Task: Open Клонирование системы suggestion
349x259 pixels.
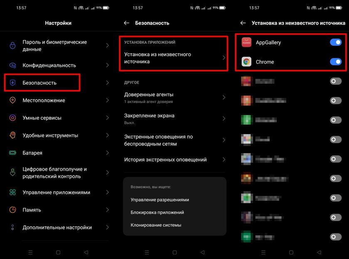Action: [x=156, y=225]
